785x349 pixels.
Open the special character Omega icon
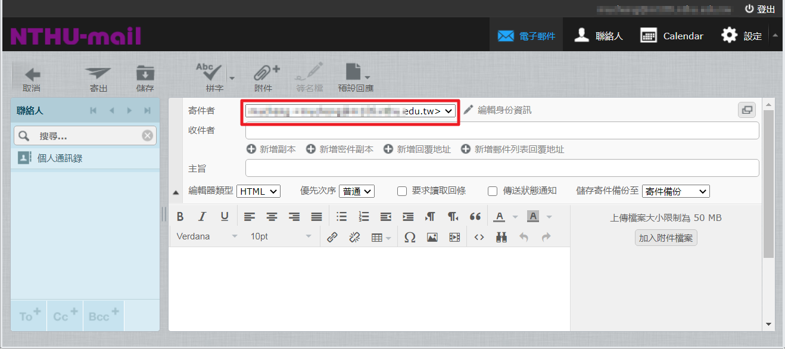point(410,237)
